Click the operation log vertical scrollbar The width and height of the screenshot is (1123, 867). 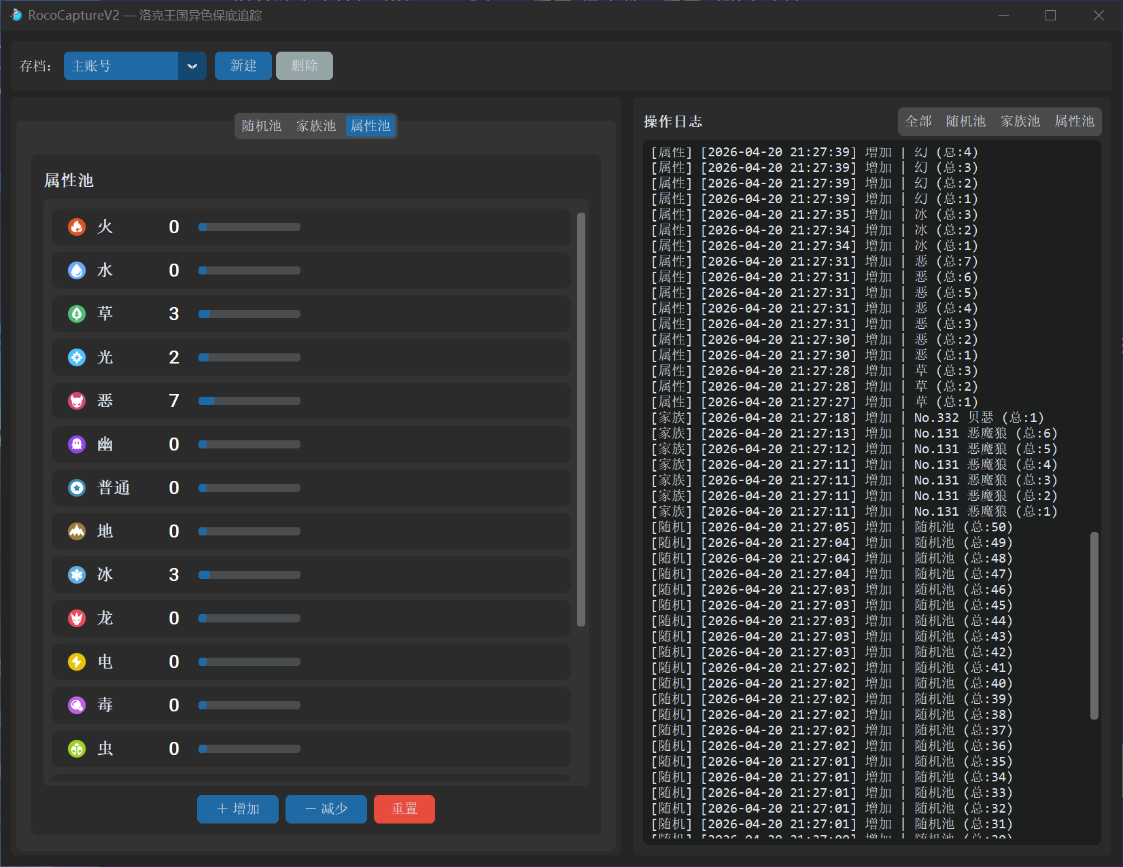click(x=1094, y=625)
